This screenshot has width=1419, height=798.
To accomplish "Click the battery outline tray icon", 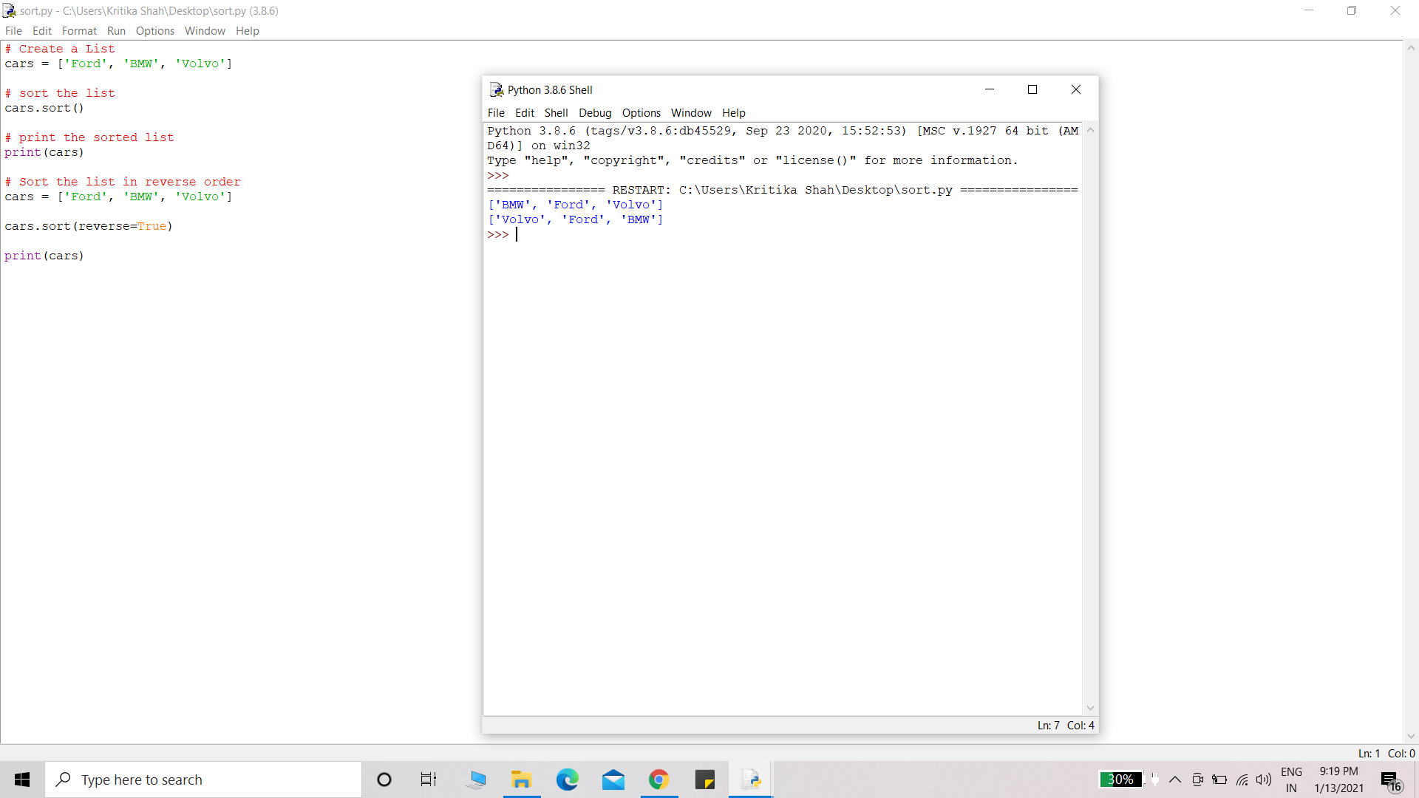I will 1220,780.
